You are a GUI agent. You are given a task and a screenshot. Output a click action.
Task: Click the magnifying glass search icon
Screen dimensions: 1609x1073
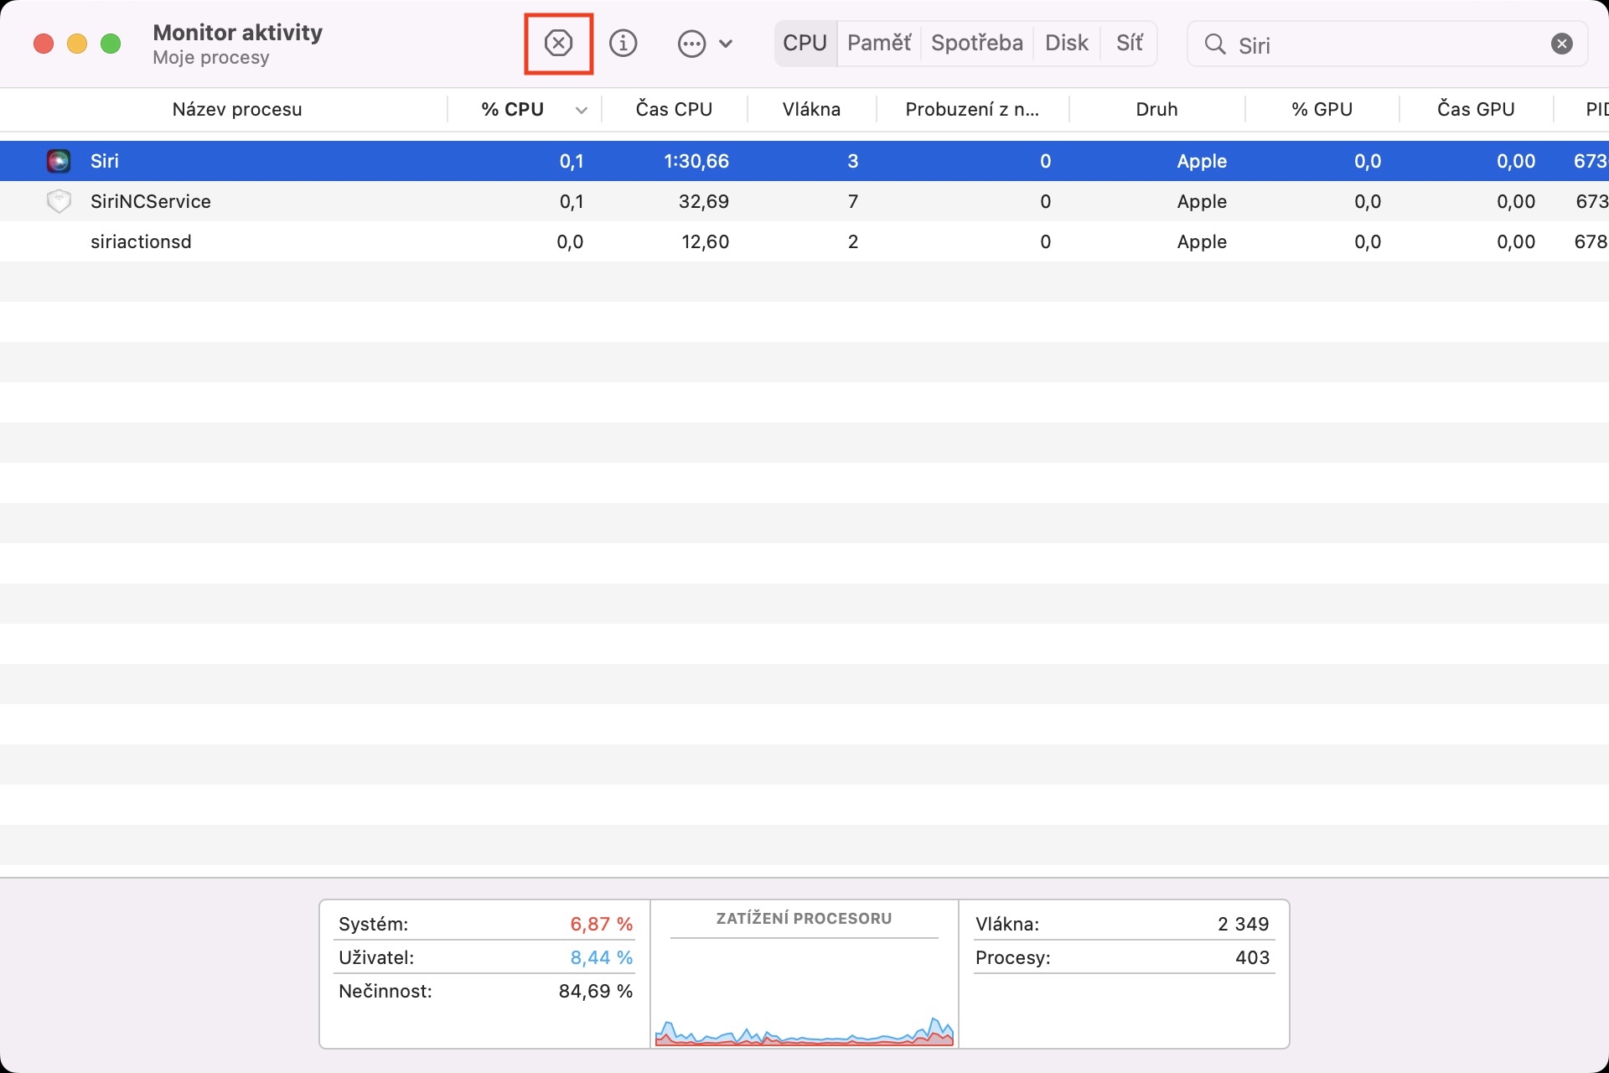tap(1214, 44)
